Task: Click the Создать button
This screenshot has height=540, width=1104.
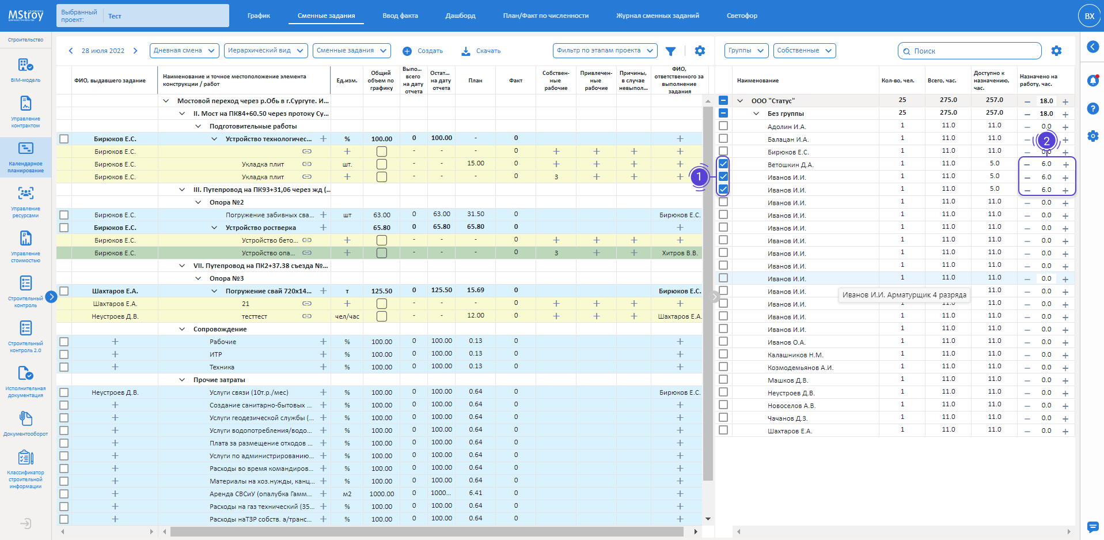Action: (x=423, y=51)
